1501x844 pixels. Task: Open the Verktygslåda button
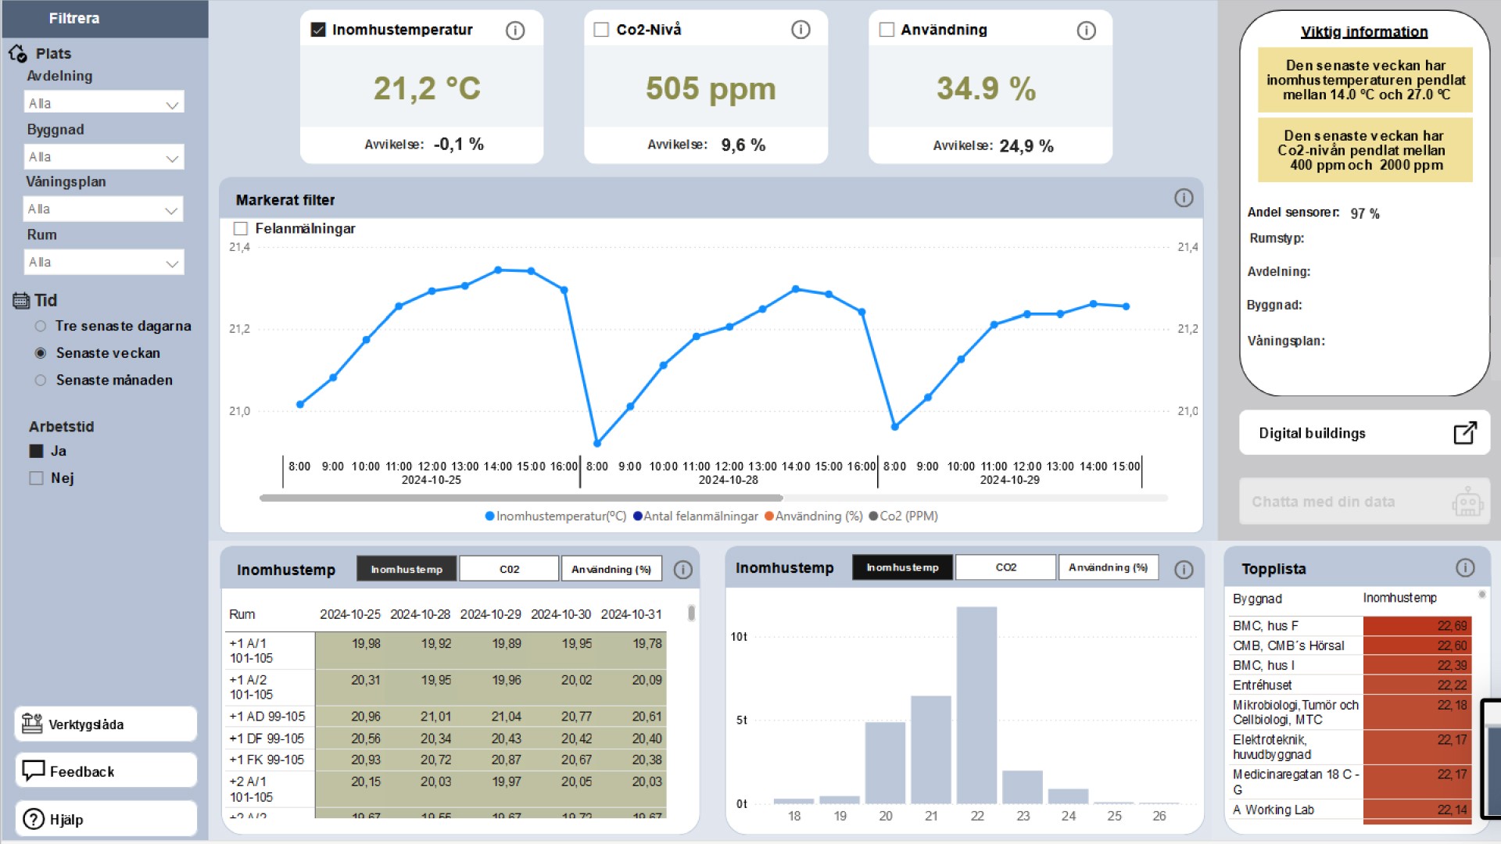(x=106, y=724)
